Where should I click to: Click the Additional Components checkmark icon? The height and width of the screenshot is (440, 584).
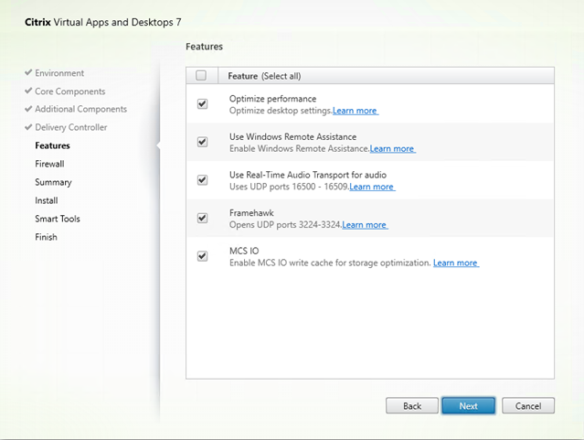click(28, 109)
